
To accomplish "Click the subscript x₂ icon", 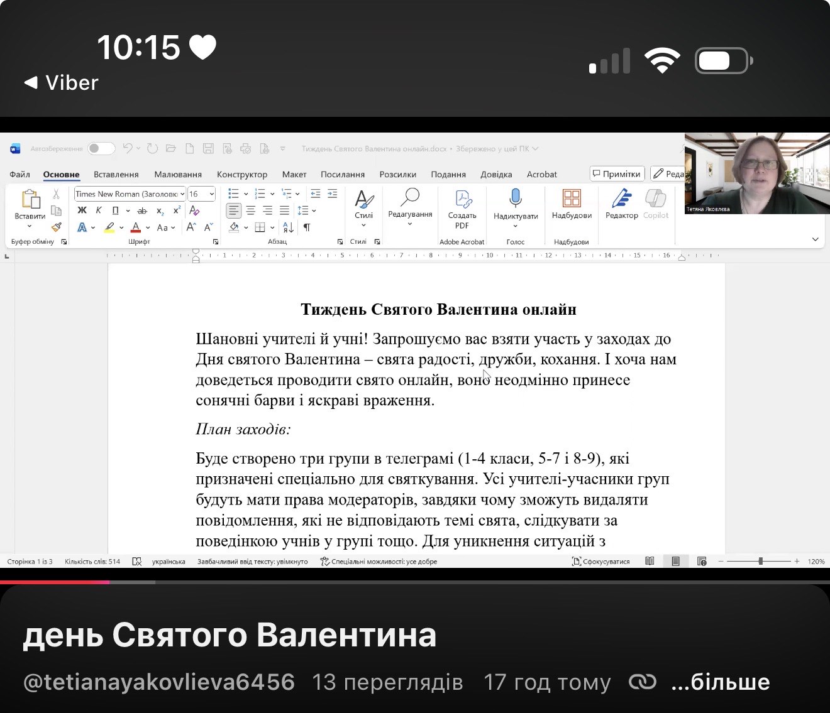I will [x=160, y=210].
